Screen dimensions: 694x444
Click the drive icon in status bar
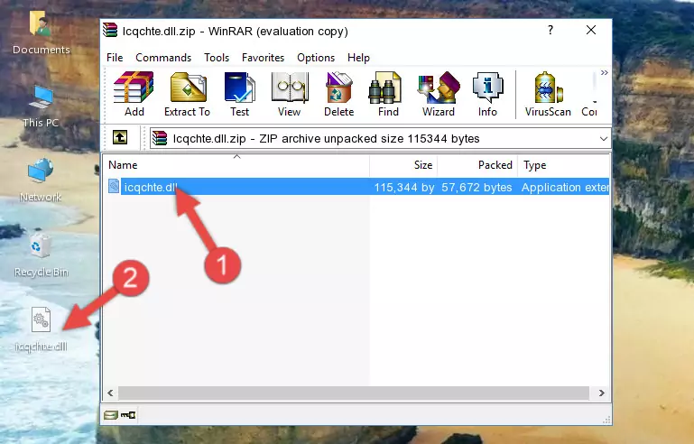tap(111, 415)
